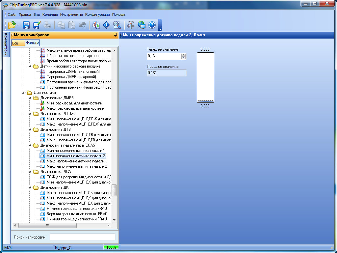Switch to the Фильтр tab
The height and width of the screenshot is (253, 337).
[32, 43]
